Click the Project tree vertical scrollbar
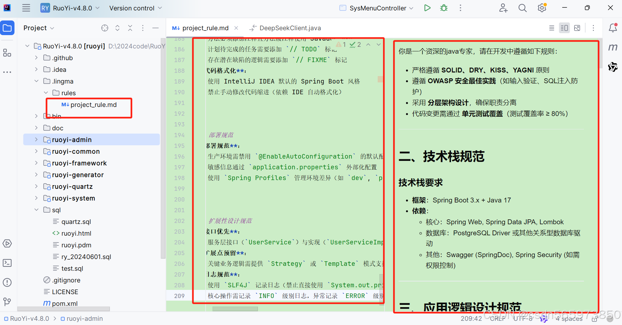The height and width of the screenshot is (325, 622). (x=163, y=148)
